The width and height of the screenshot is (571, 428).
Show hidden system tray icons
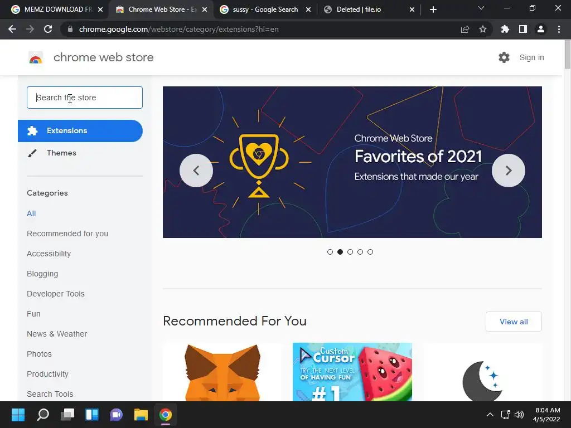point(490,415)
